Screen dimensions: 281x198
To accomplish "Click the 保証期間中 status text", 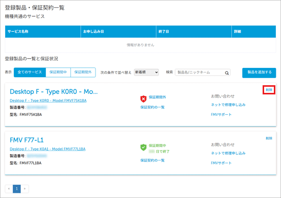I will pyautogui.click(x=157, y=145).
